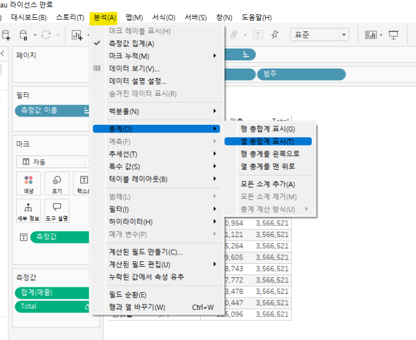Collapse the side pane arrow
The width and height of the screenshot is (416, 340).
pyautogui.click(x=2, y=54)
